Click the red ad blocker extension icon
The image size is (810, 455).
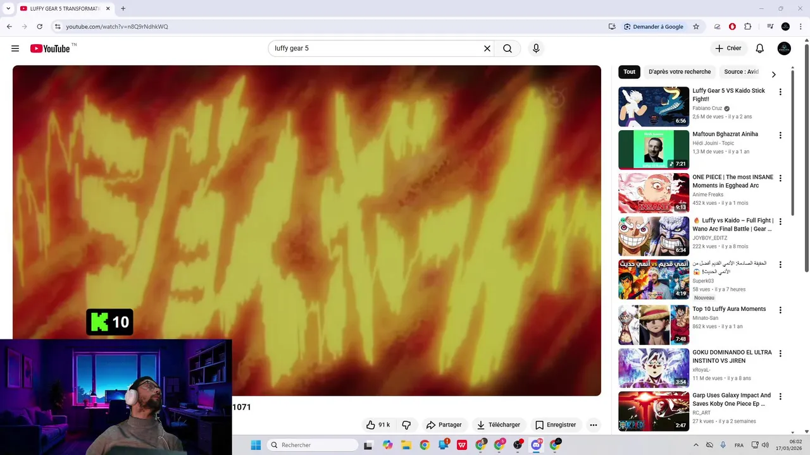click(x=732, y=27)
